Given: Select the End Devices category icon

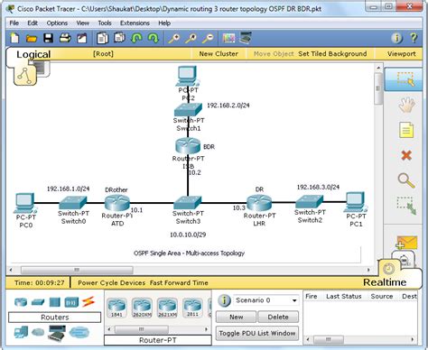Looking at the screenshot, I should pyautogui.click(x=21, y=332).
